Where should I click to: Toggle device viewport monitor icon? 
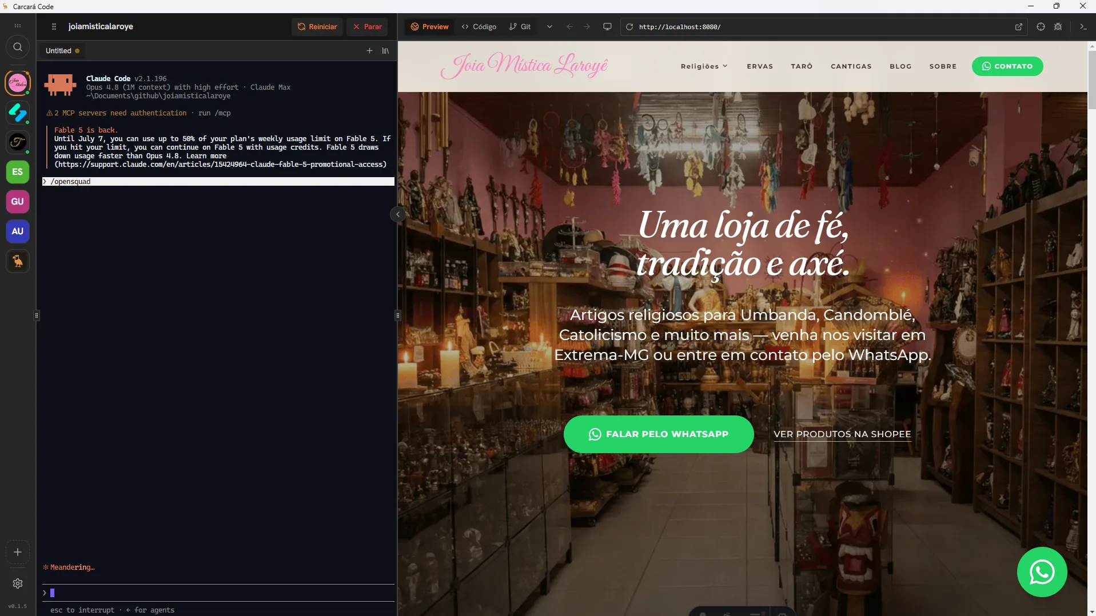click(x=607, y=27)
